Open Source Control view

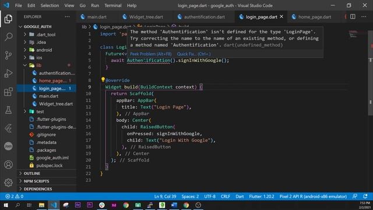click(8, 55)
